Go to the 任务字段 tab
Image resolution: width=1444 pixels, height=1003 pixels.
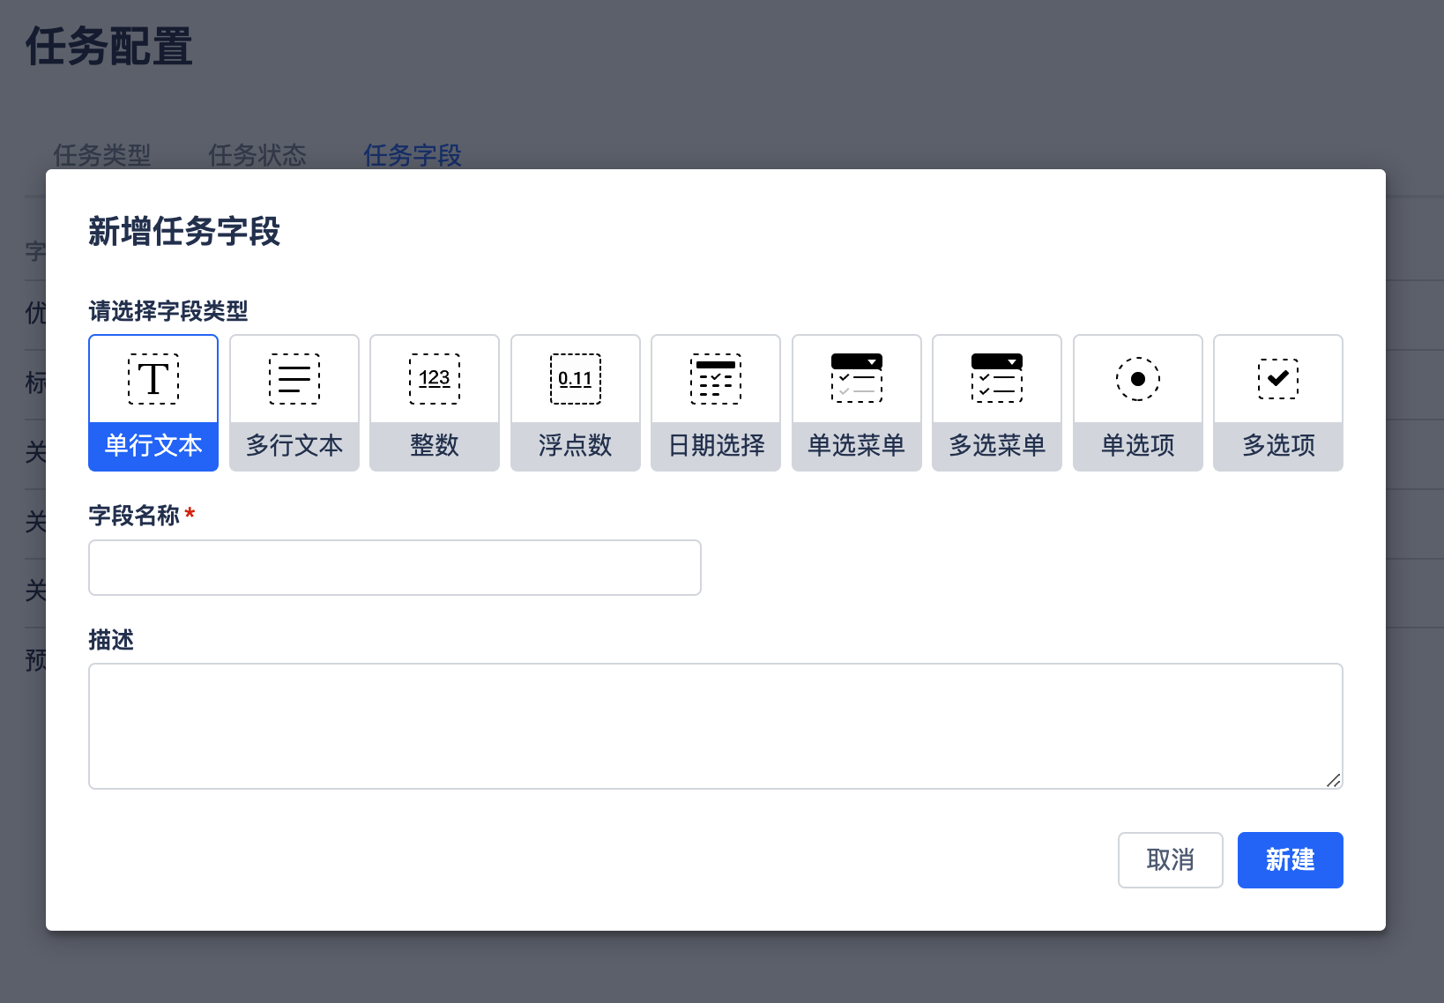click(413, 156)
